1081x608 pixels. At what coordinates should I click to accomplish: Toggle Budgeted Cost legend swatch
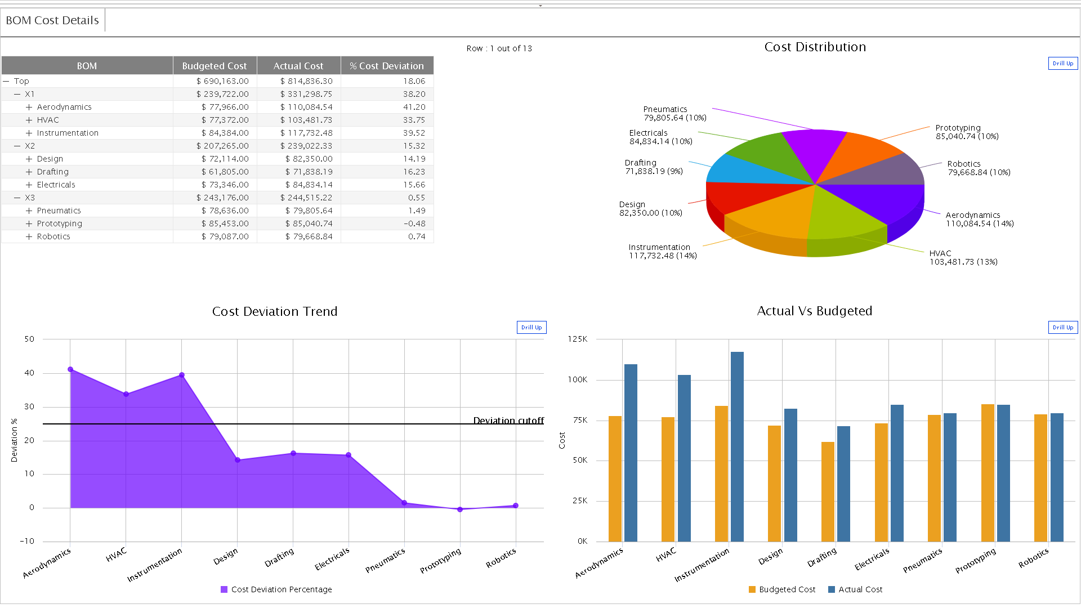pos(752,589)
